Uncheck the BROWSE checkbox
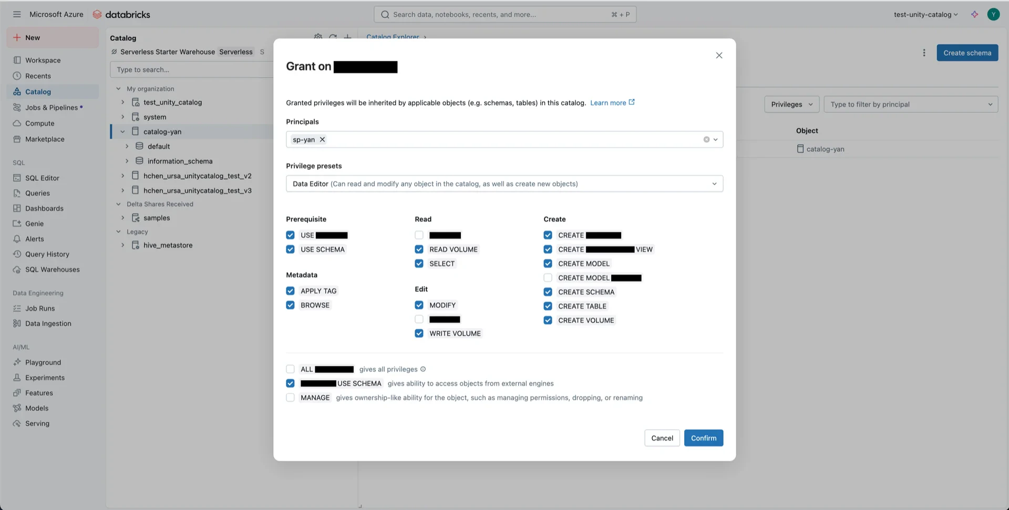This screenshot has width=1009, height=510. click(x=290, y=305)
